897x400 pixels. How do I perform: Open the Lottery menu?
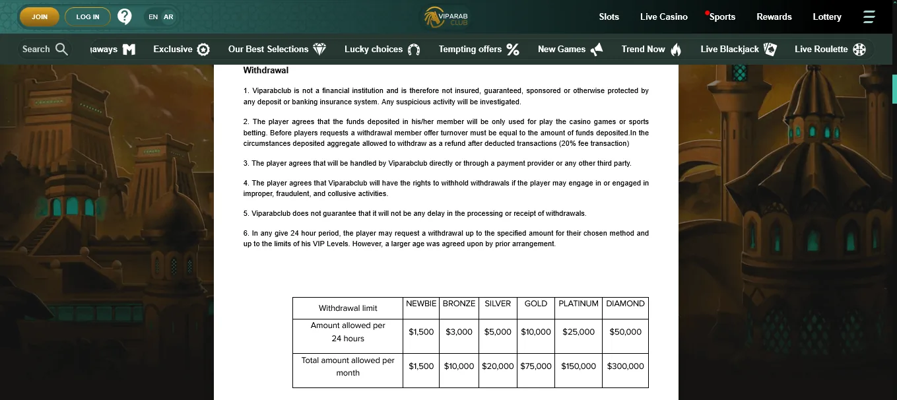[x=827, y=17]
